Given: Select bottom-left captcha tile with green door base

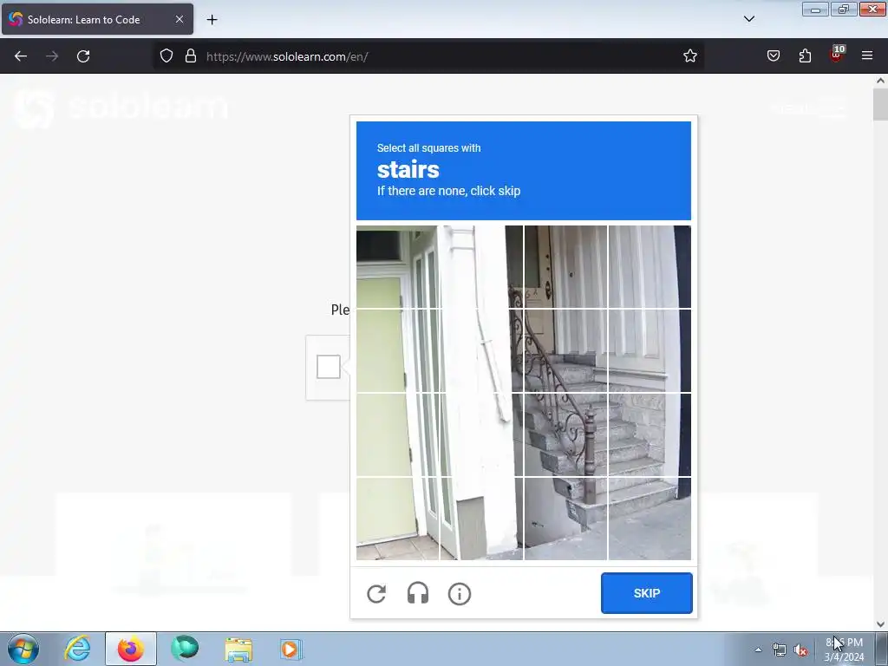Looking at the screenshot, I should click(x=397, y=519).
